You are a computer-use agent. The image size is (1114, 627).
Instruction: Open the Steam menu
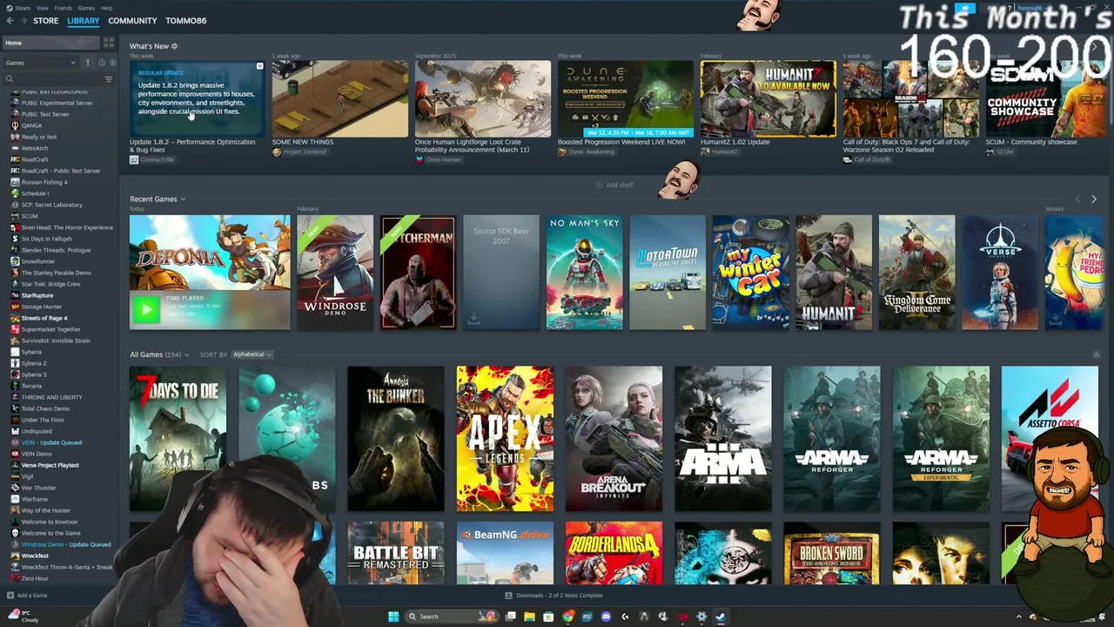(22, 8)
